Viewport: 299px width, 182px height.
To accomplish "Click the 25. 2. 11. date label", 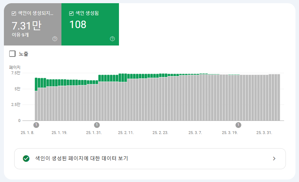I will point(126,133).
